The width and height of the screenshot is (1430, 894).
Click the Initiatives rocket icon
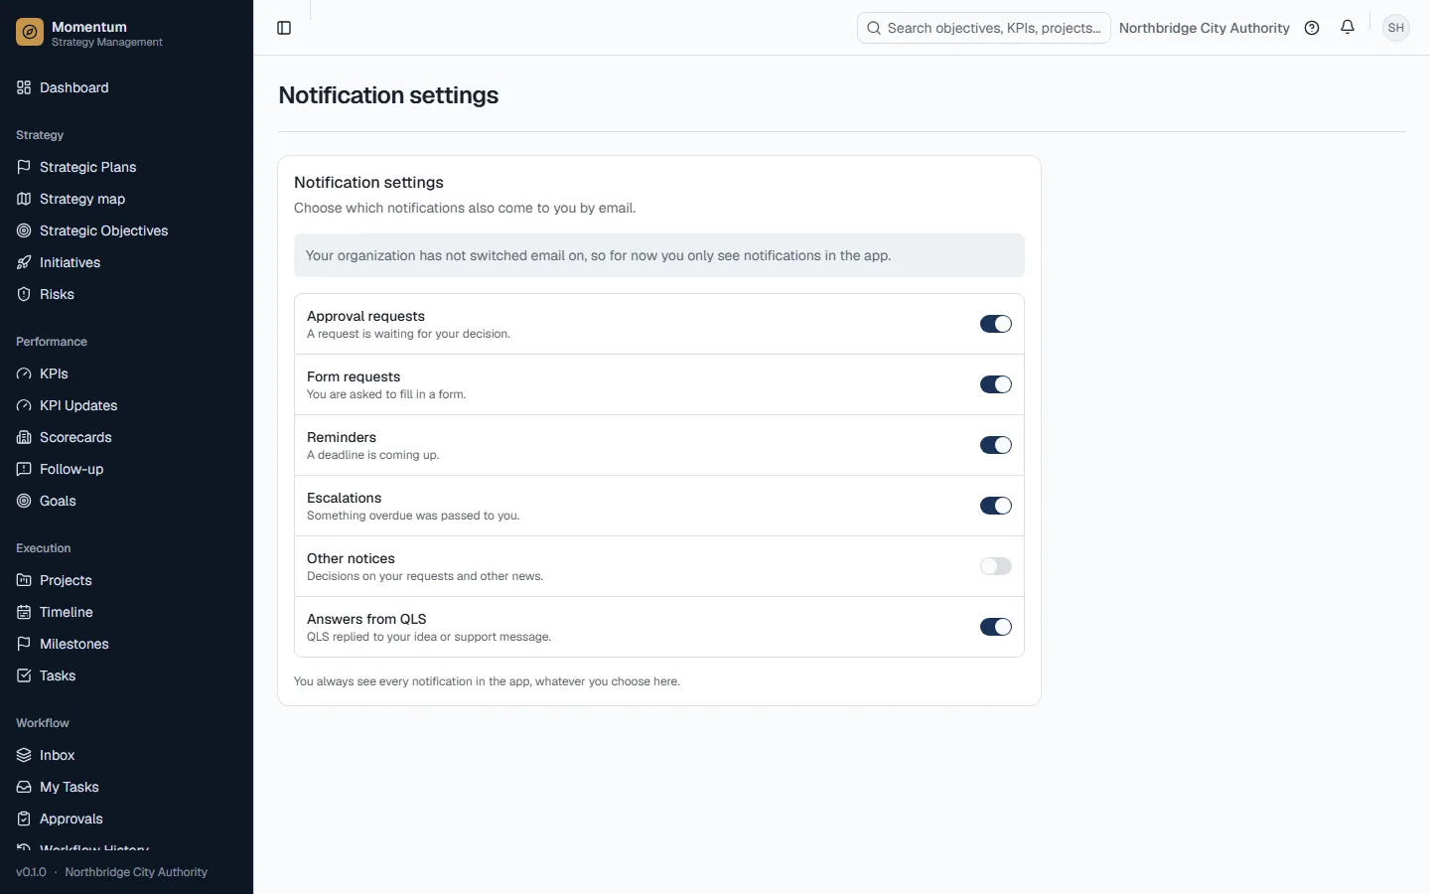pyautogui.click(x=24, y=262)
